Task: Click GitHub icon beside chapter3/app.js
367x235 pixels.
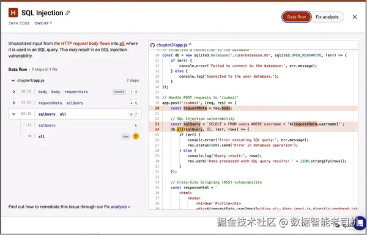Action: click(x=152, y=45)
